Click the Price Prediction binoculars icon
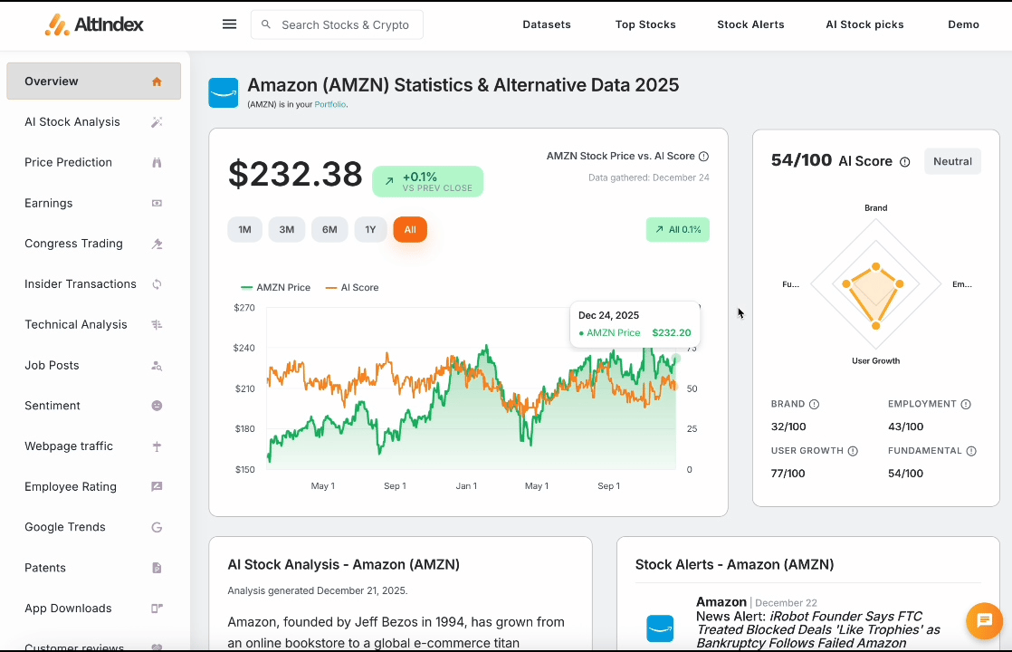1012x652 pixels. click(157, 163)
